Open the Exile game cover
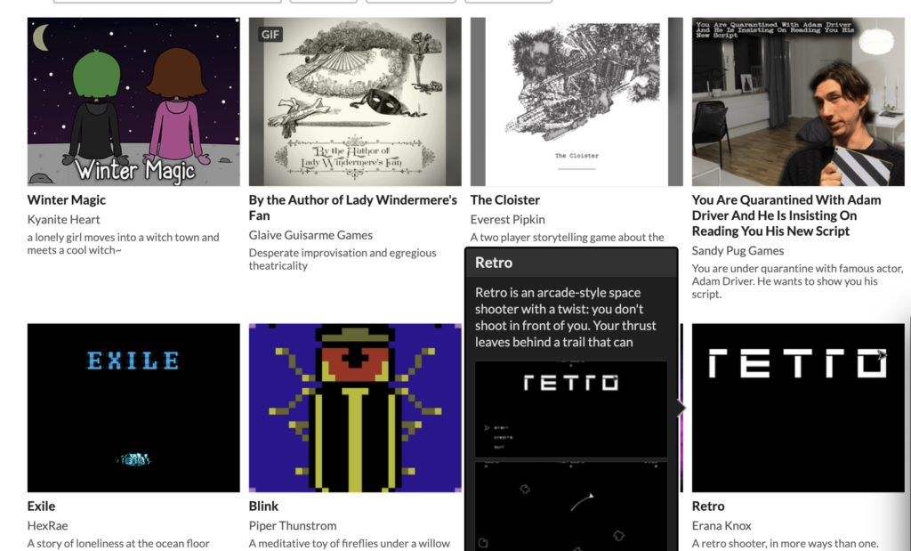Image resolution: width=911 pixels, height=551 pixels. pyautogui.click(x=133, y=408)
